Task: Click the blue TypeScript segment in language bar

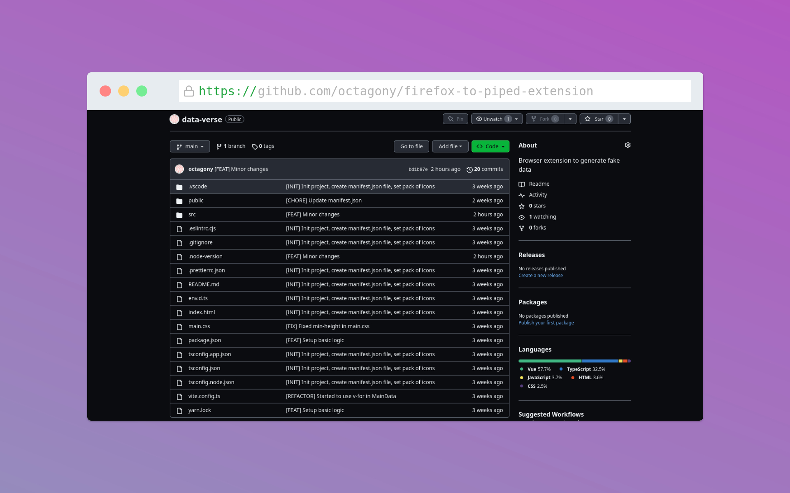Action: pos(600,361)
